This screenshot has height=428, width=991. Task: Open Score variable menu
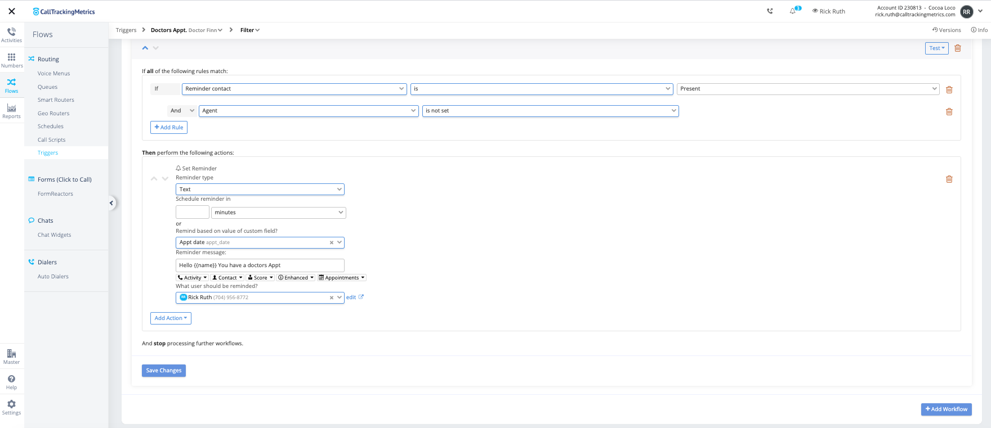pos(260,278)
